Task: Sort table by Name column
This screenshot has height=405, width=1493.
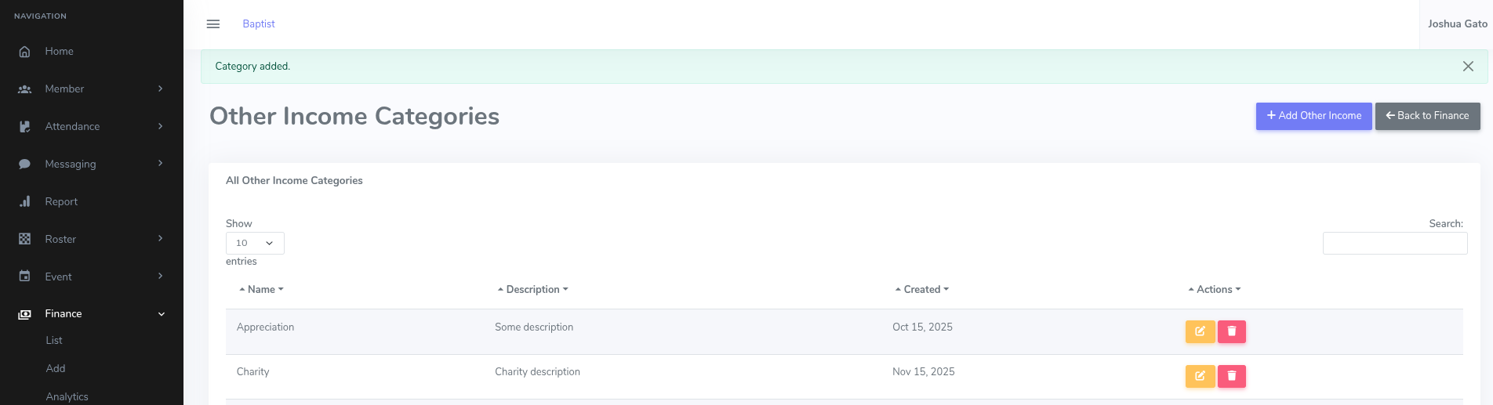Action: [x=261, y=290]
